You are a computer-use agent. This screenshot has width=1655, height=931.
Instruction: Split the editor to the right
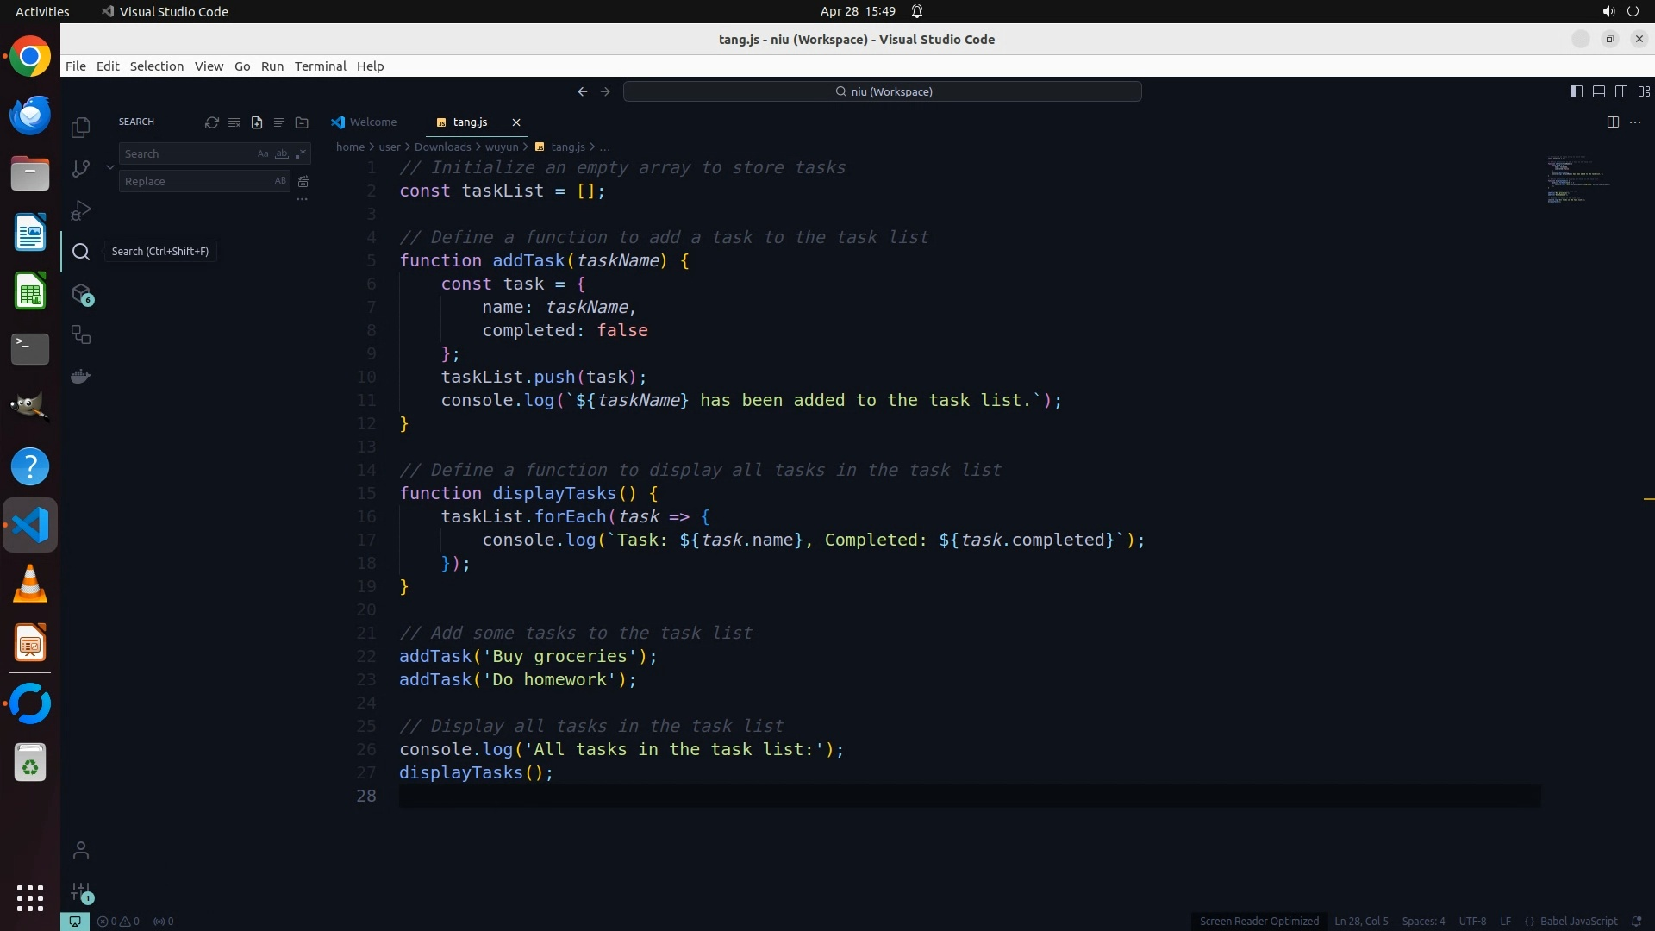point(1613,122)
